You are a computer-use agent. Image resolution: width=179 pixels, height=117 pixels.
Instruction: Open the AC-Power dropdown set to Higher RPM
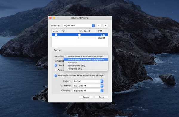click(x=88, y=86)
